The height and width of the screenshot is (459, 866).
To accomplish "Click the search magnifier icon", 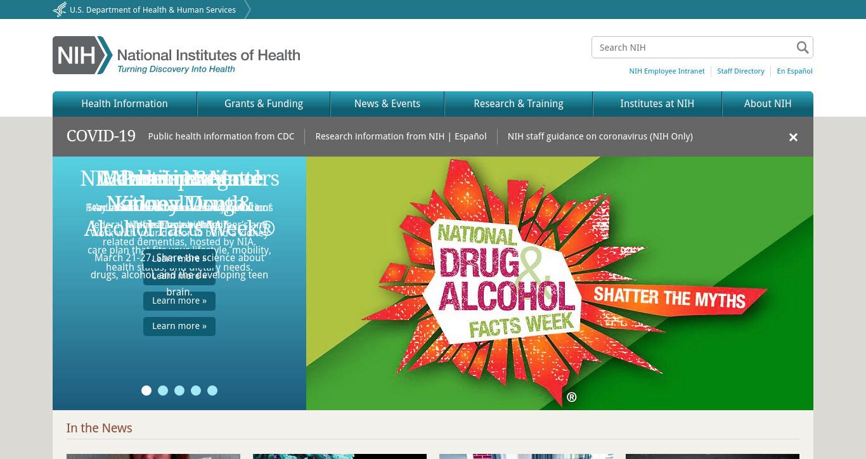I will click(803, 48).
